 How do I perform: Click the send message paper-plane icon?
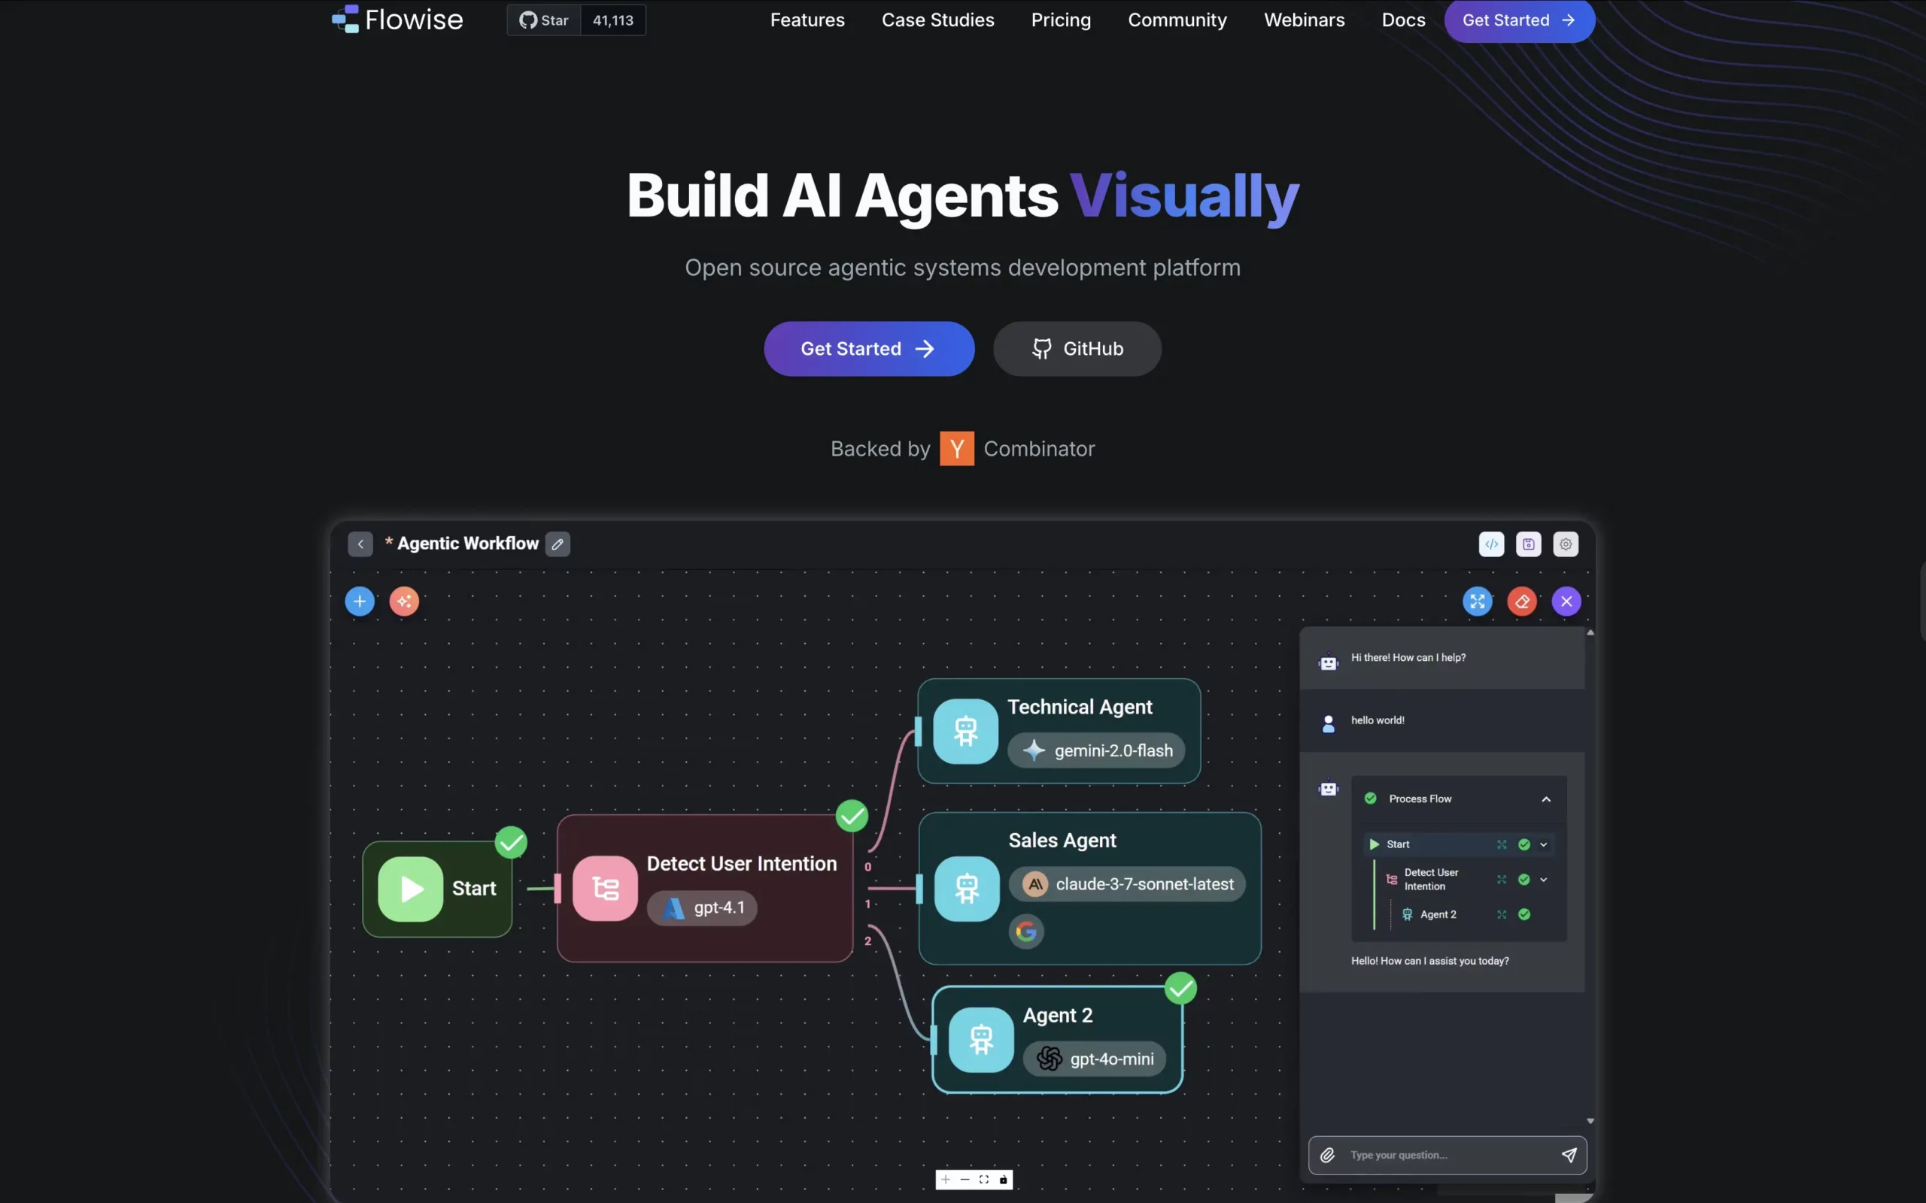tap(1569, 1156)
